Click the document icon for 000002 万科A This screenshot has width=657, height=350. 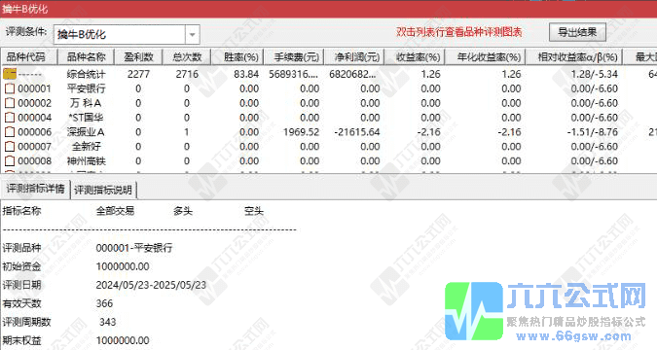[10, 103]
